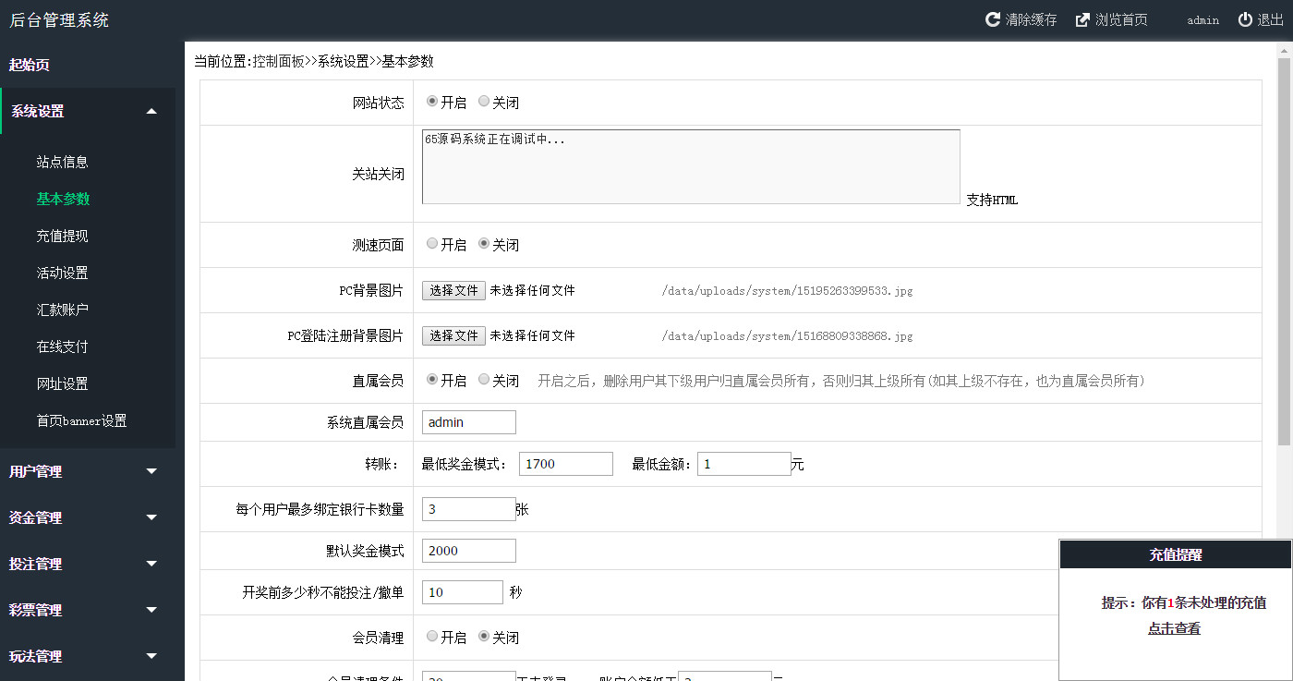Viewport: 1293px width, 681px height.
Task: Turn off 直属会员 via 关闭 radio
Action: pyautogui.click(x=484, y=380)
